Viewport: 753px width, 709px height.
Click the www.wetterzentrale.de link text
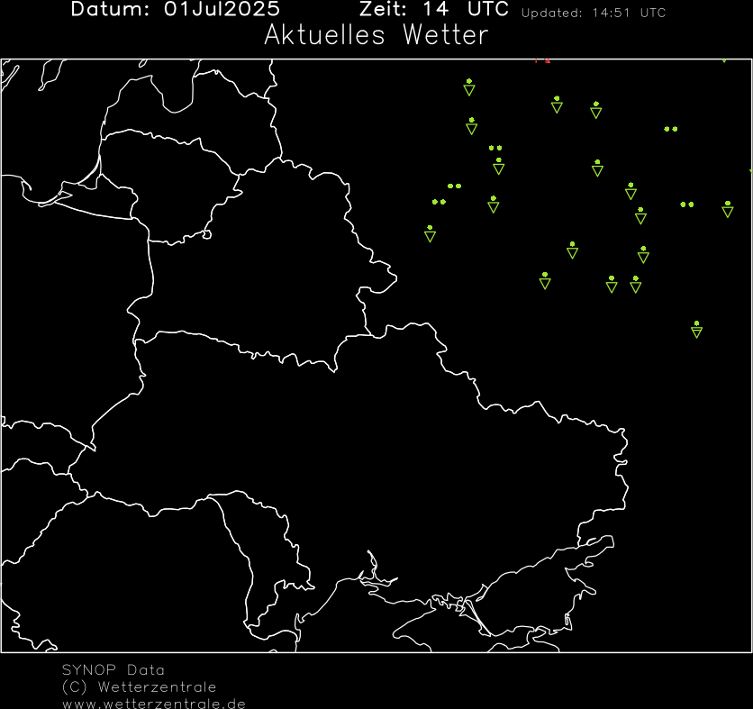[154, 704]
